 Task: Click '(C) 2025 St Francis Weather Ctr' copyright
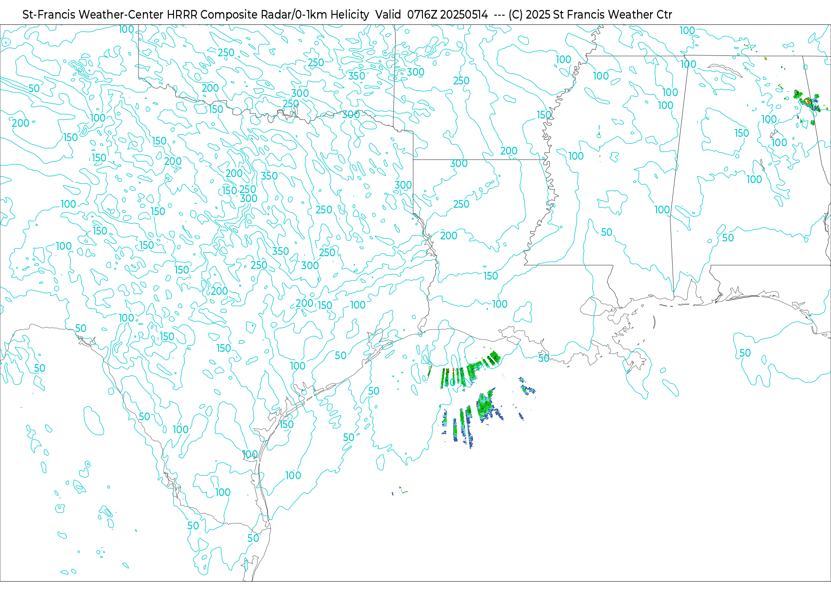coord(590,15)
